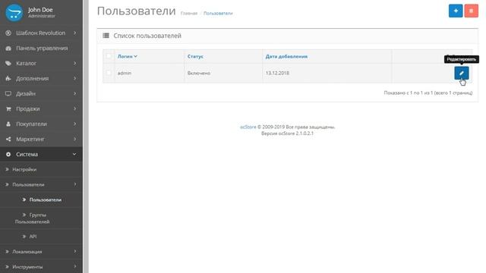
Task: Click the pagination summary text Показано с 1
Action: click(428, 93)
